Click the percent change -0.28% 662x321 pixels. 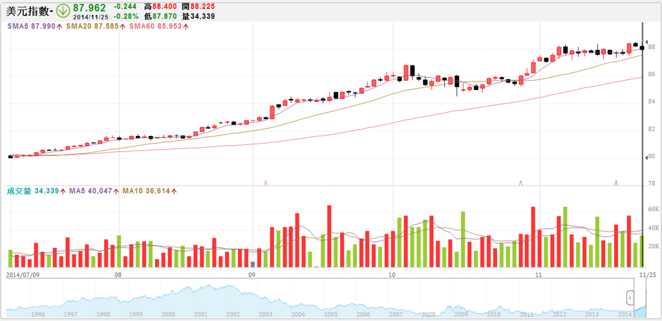pos(126,16)
